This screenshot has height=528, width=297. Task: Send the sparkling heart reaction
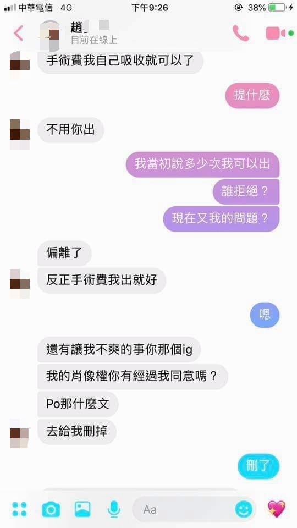pyautogui.click(x=277, y=509)
